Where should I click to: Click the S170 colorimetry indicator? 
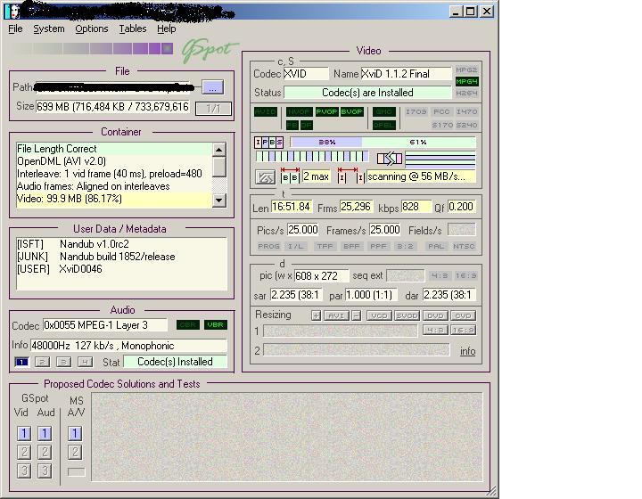pyautogui.click(x=442, y=125)
